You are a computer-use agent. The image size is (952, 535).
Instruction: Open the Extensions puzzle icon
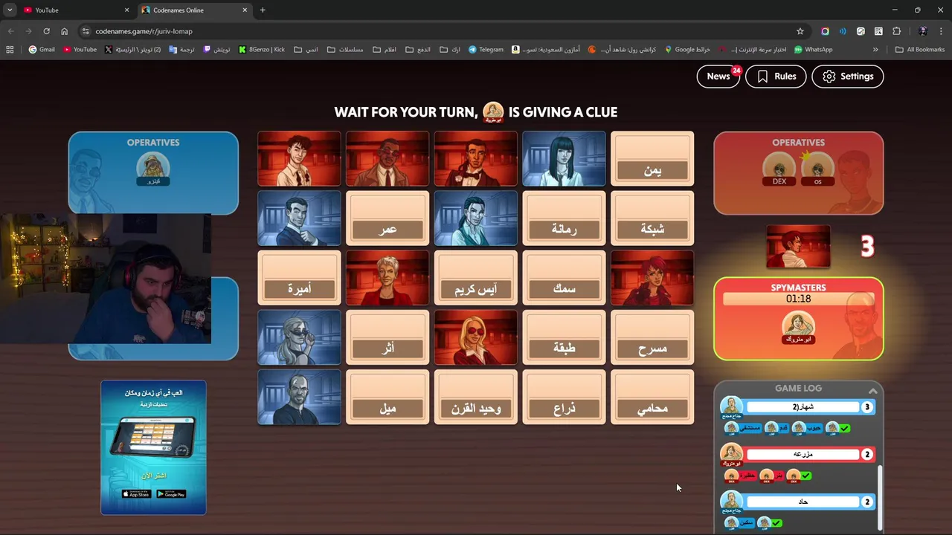point(896,31)
